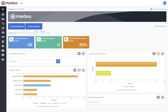The height and width of the screenshot is (112, 168).
Task: Collapse the Quick Quote Search panel
Action: [79, 54]
